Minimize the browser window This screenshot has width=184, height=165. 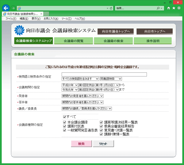(x=165, y=2)
